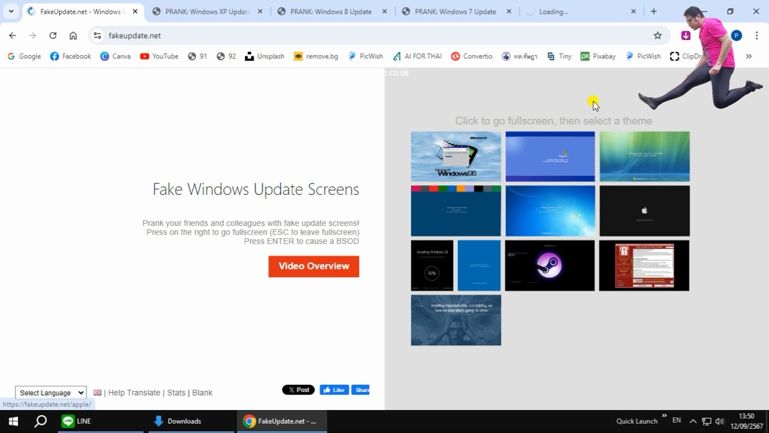The width and height of the screenshot is (769, 433).
Task: Choose the color-bars Windows 8 theme thumbnail
Action: pyautogui.click(x=456, y=211)
